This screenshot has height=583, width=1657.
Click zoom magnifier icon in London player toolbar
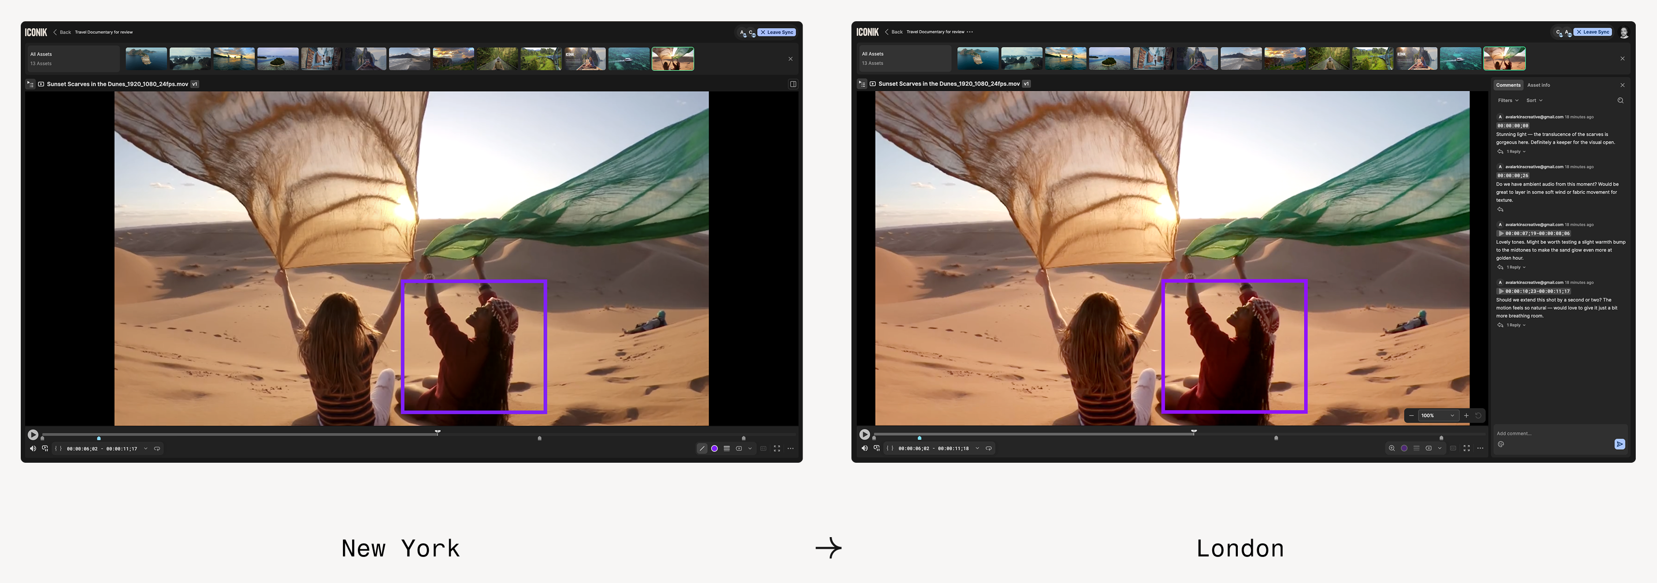pos(1391,448)
